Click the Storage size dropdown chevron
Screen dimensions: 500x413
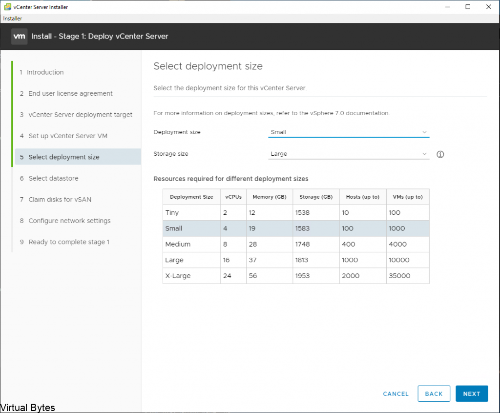tap(424, 154)
